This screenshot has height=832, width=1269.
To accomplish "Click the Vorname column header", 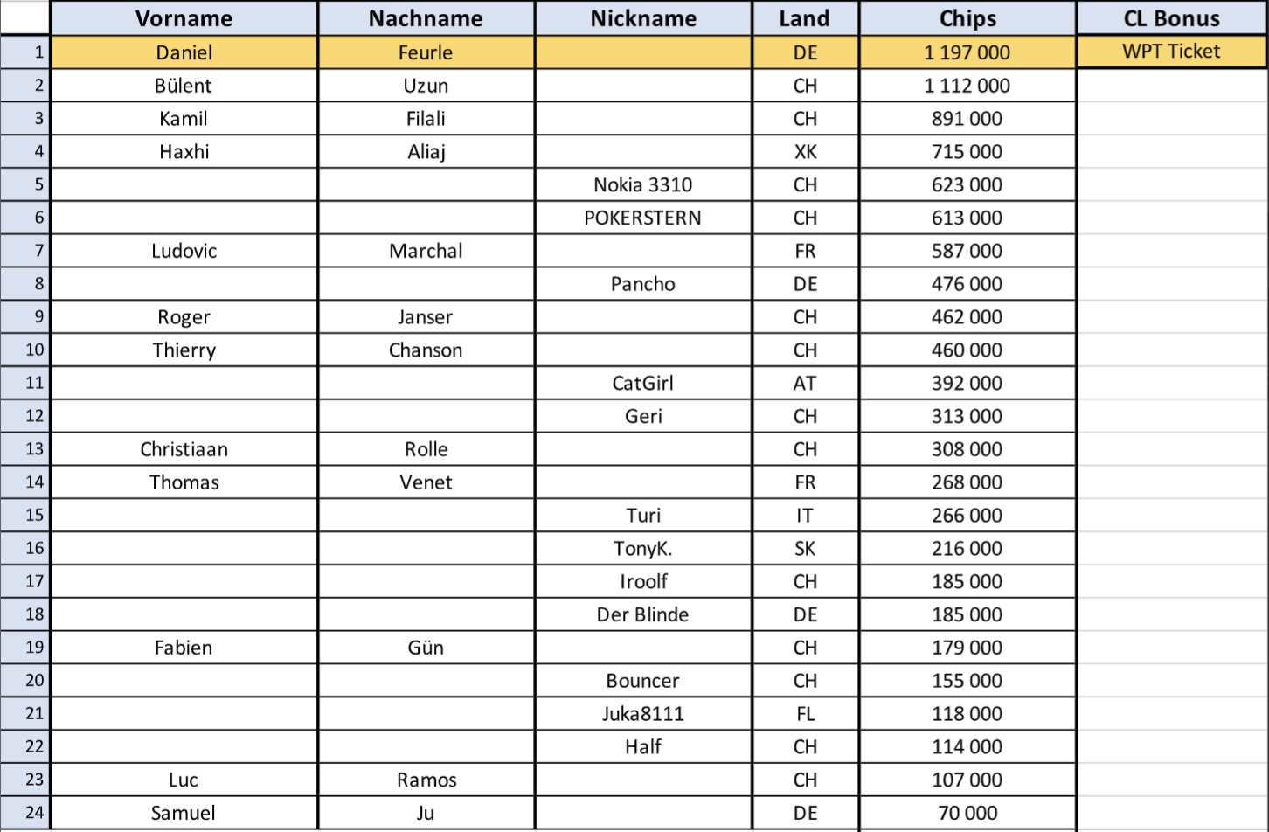I will 184,18.
